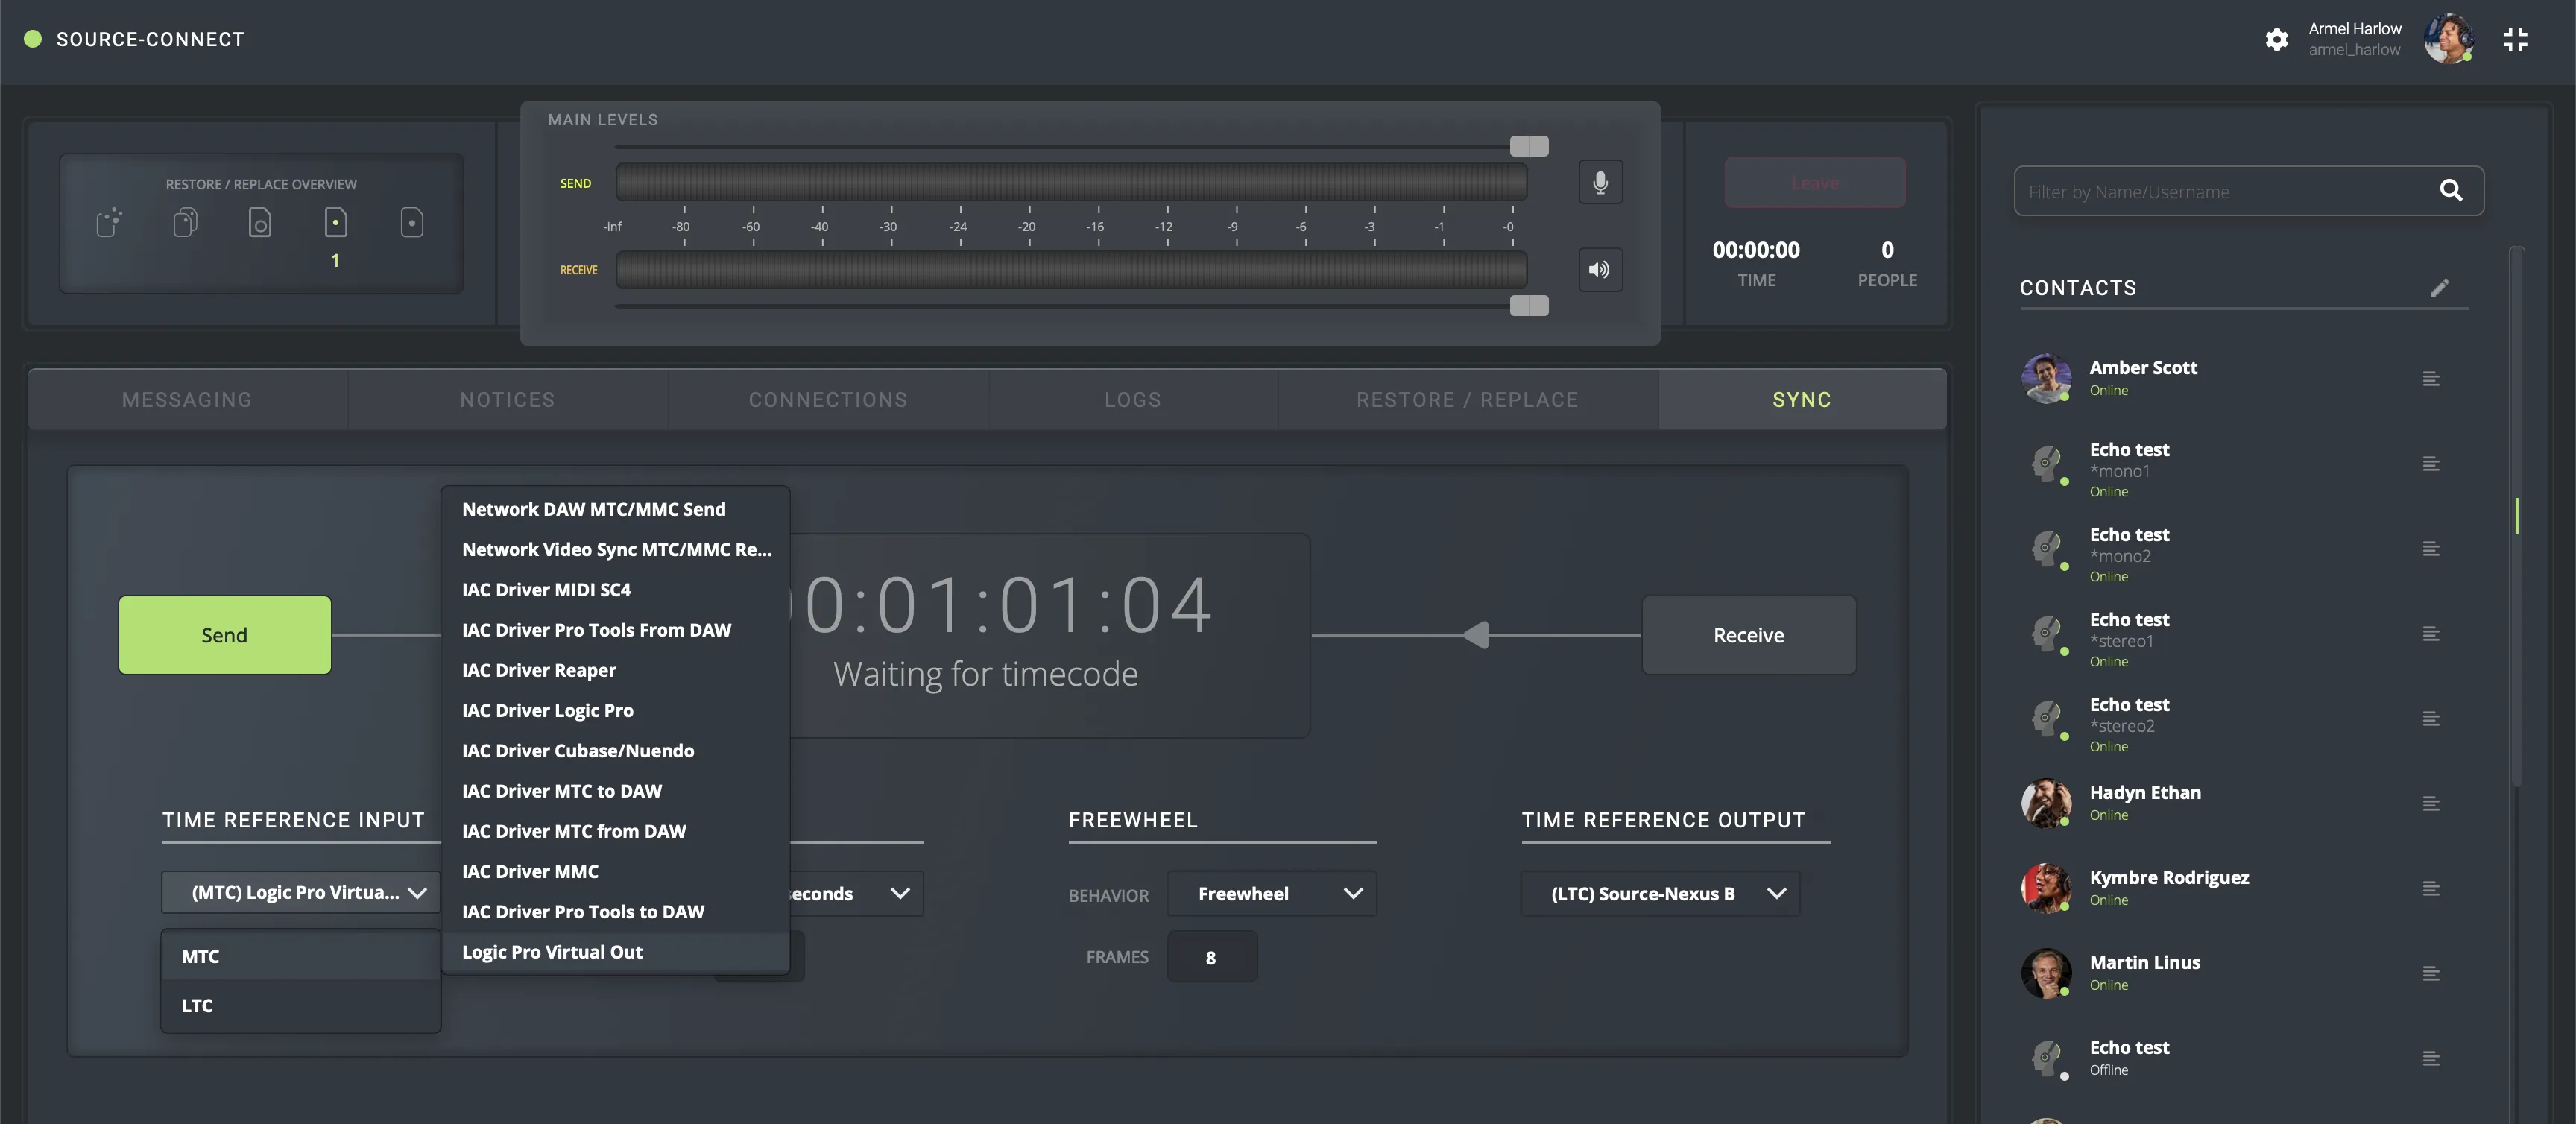Open Freewheel behavior dropdown
Image resolution: width=2576 pixels, height=1124 pixels.
click(x=1272, y=894)
